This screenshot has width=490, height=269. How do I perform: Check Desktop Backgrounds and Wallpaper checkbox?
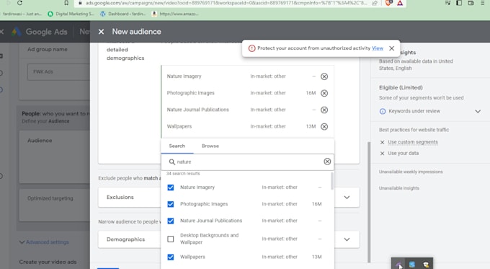coord(171,239)
